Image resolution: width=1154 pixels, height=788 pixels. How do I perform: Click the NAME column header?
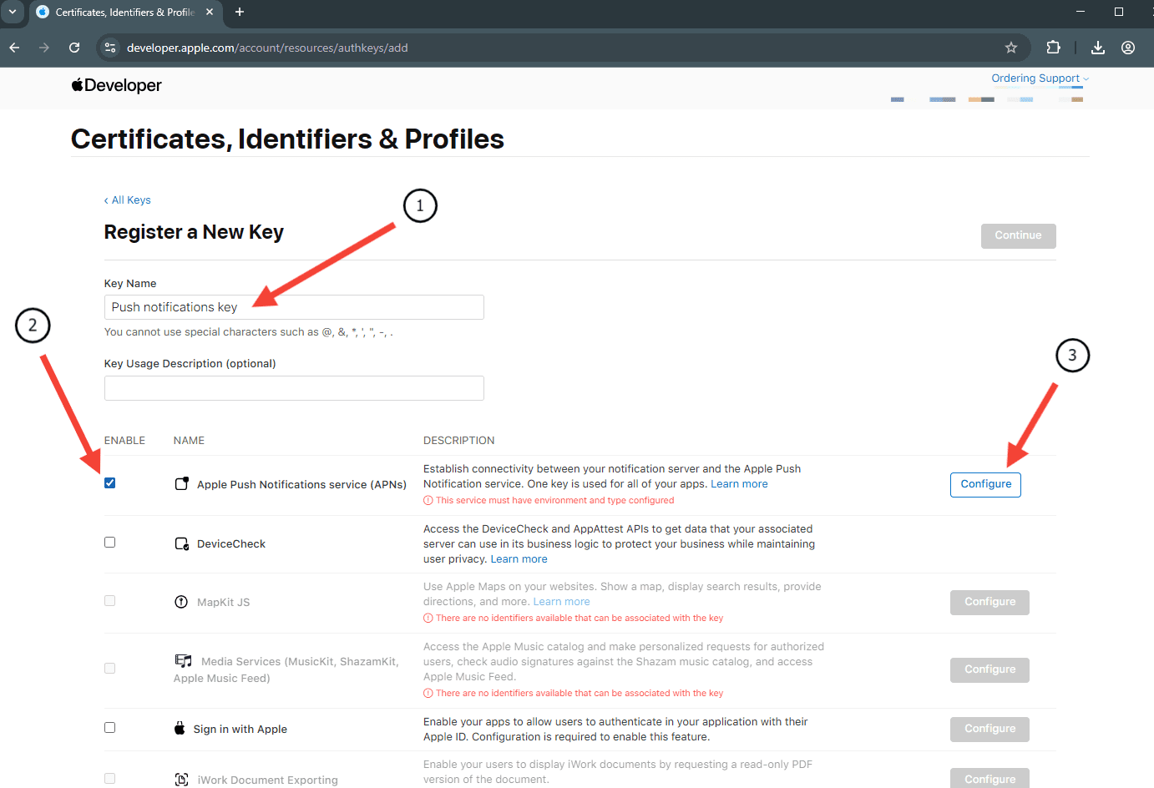point(189,441)
